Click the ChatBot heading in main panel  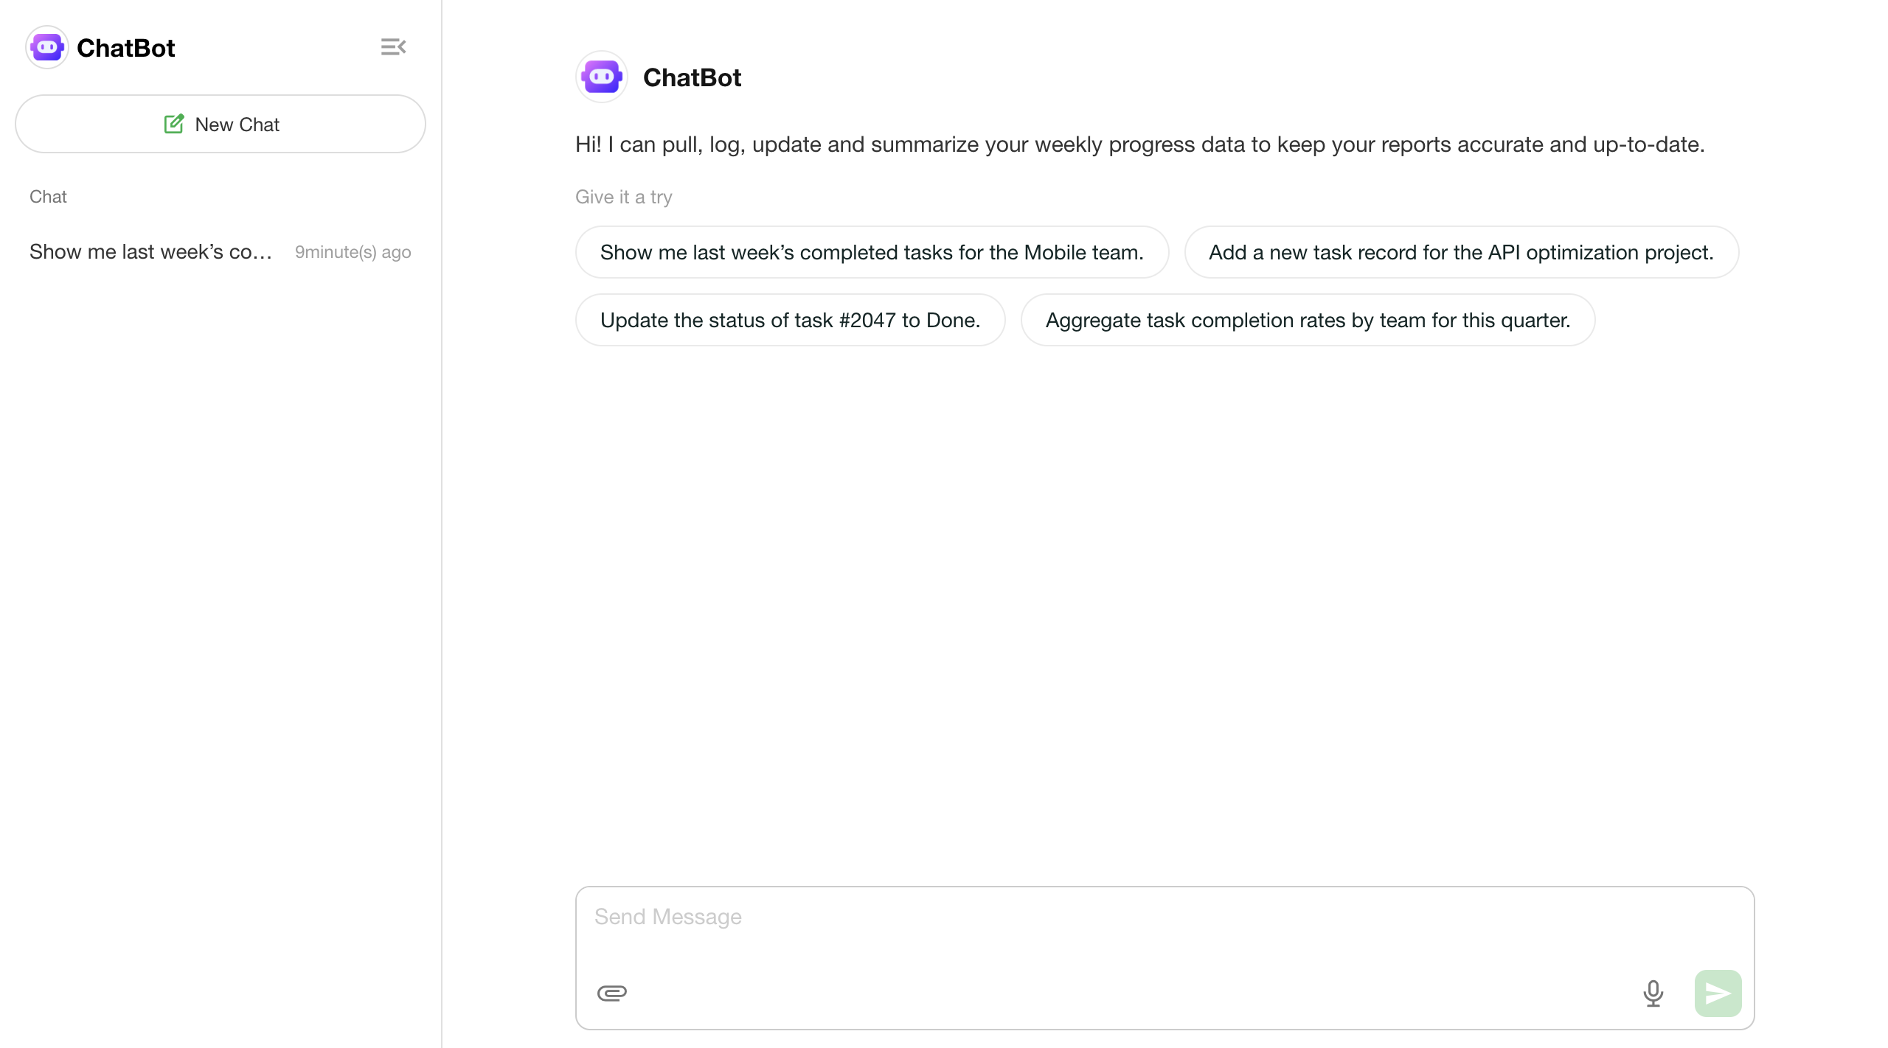click(692, 77)
